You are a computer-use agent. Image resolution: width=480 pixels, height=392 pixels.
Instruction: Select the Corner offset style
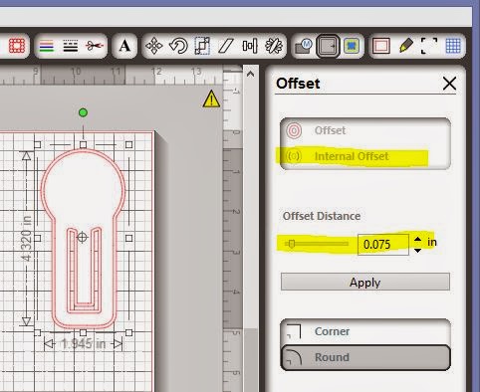[365, 331]
